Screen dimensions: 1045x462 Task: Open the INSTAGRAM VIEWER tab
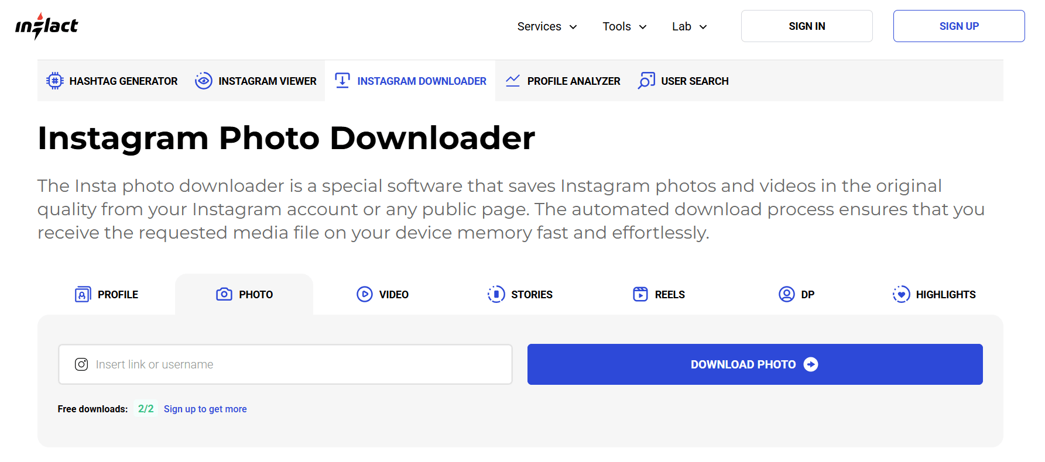256,81
